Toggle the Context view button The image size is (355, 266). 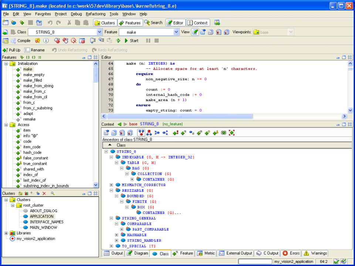[198, 23]
